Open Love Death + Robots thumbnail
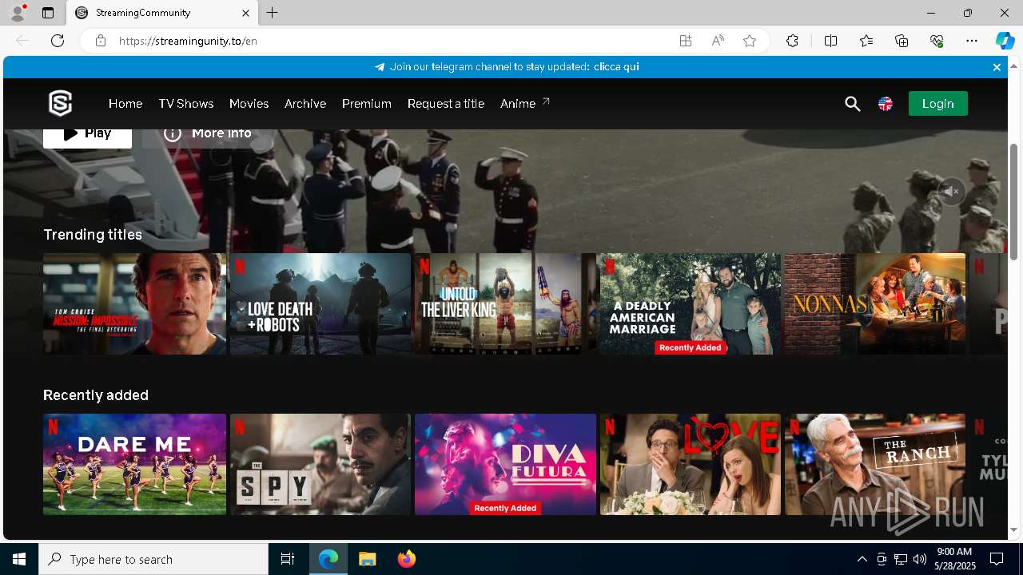 pyautogui.click(x=320, y=303)
